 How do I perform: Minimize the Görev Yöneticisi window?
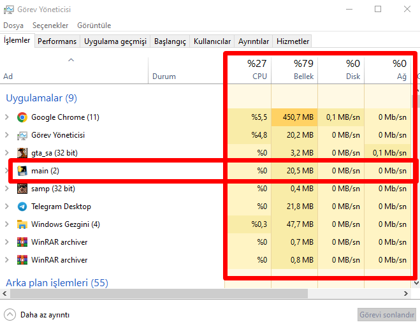[349, 9]
